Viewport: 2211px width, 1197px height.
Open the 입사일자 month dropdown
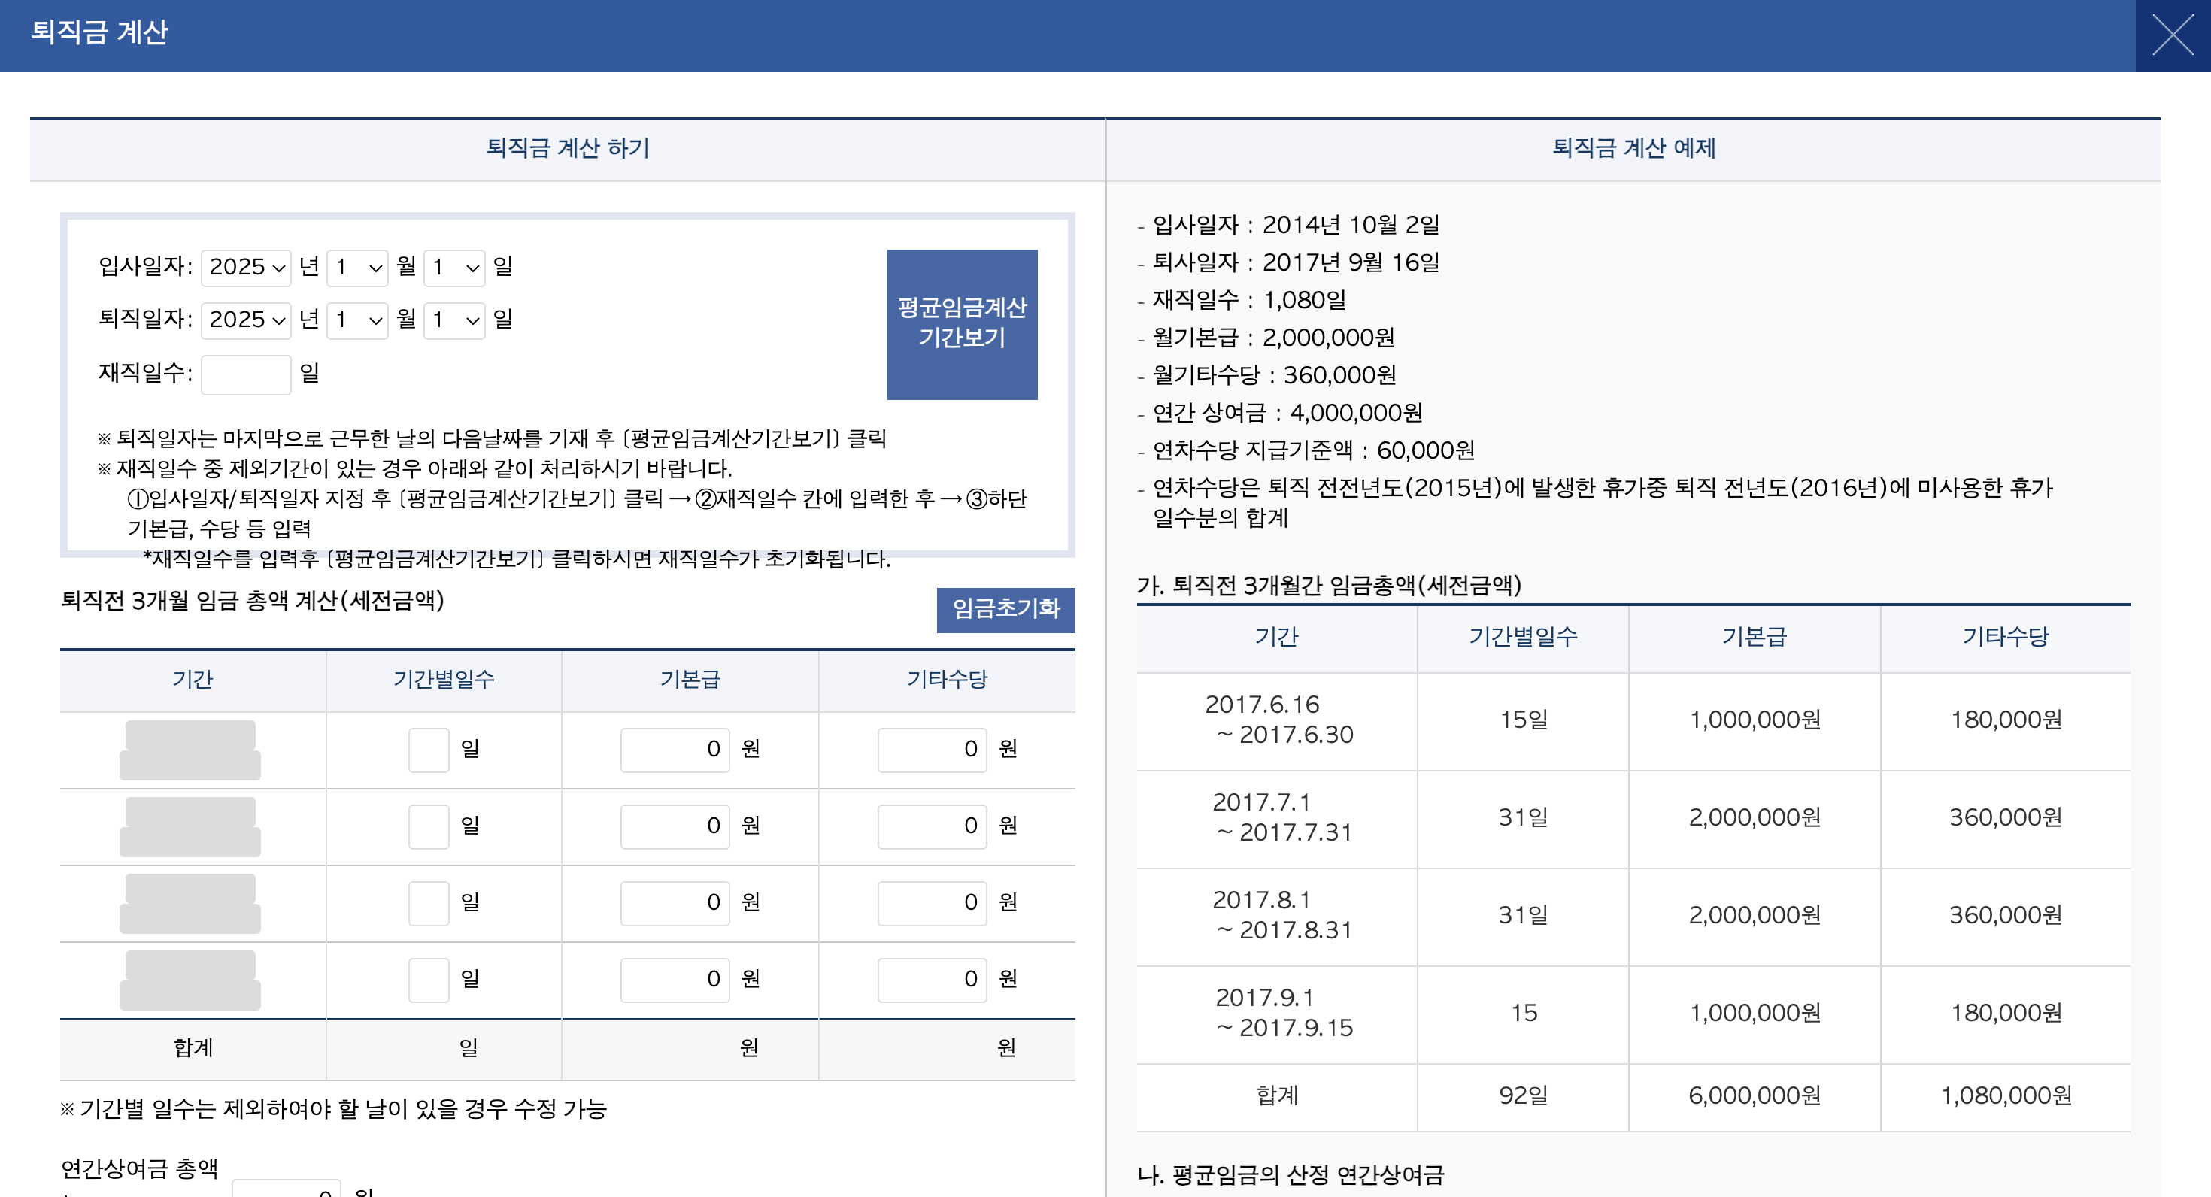point(357,267)
